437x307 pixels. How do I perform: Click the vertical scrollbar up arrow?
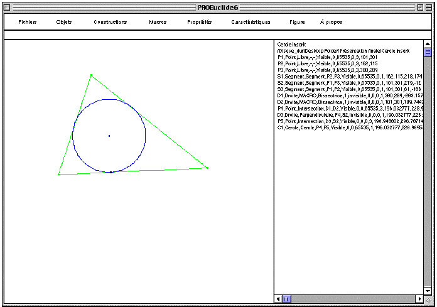pyautogui.click(x=428, y=45)
